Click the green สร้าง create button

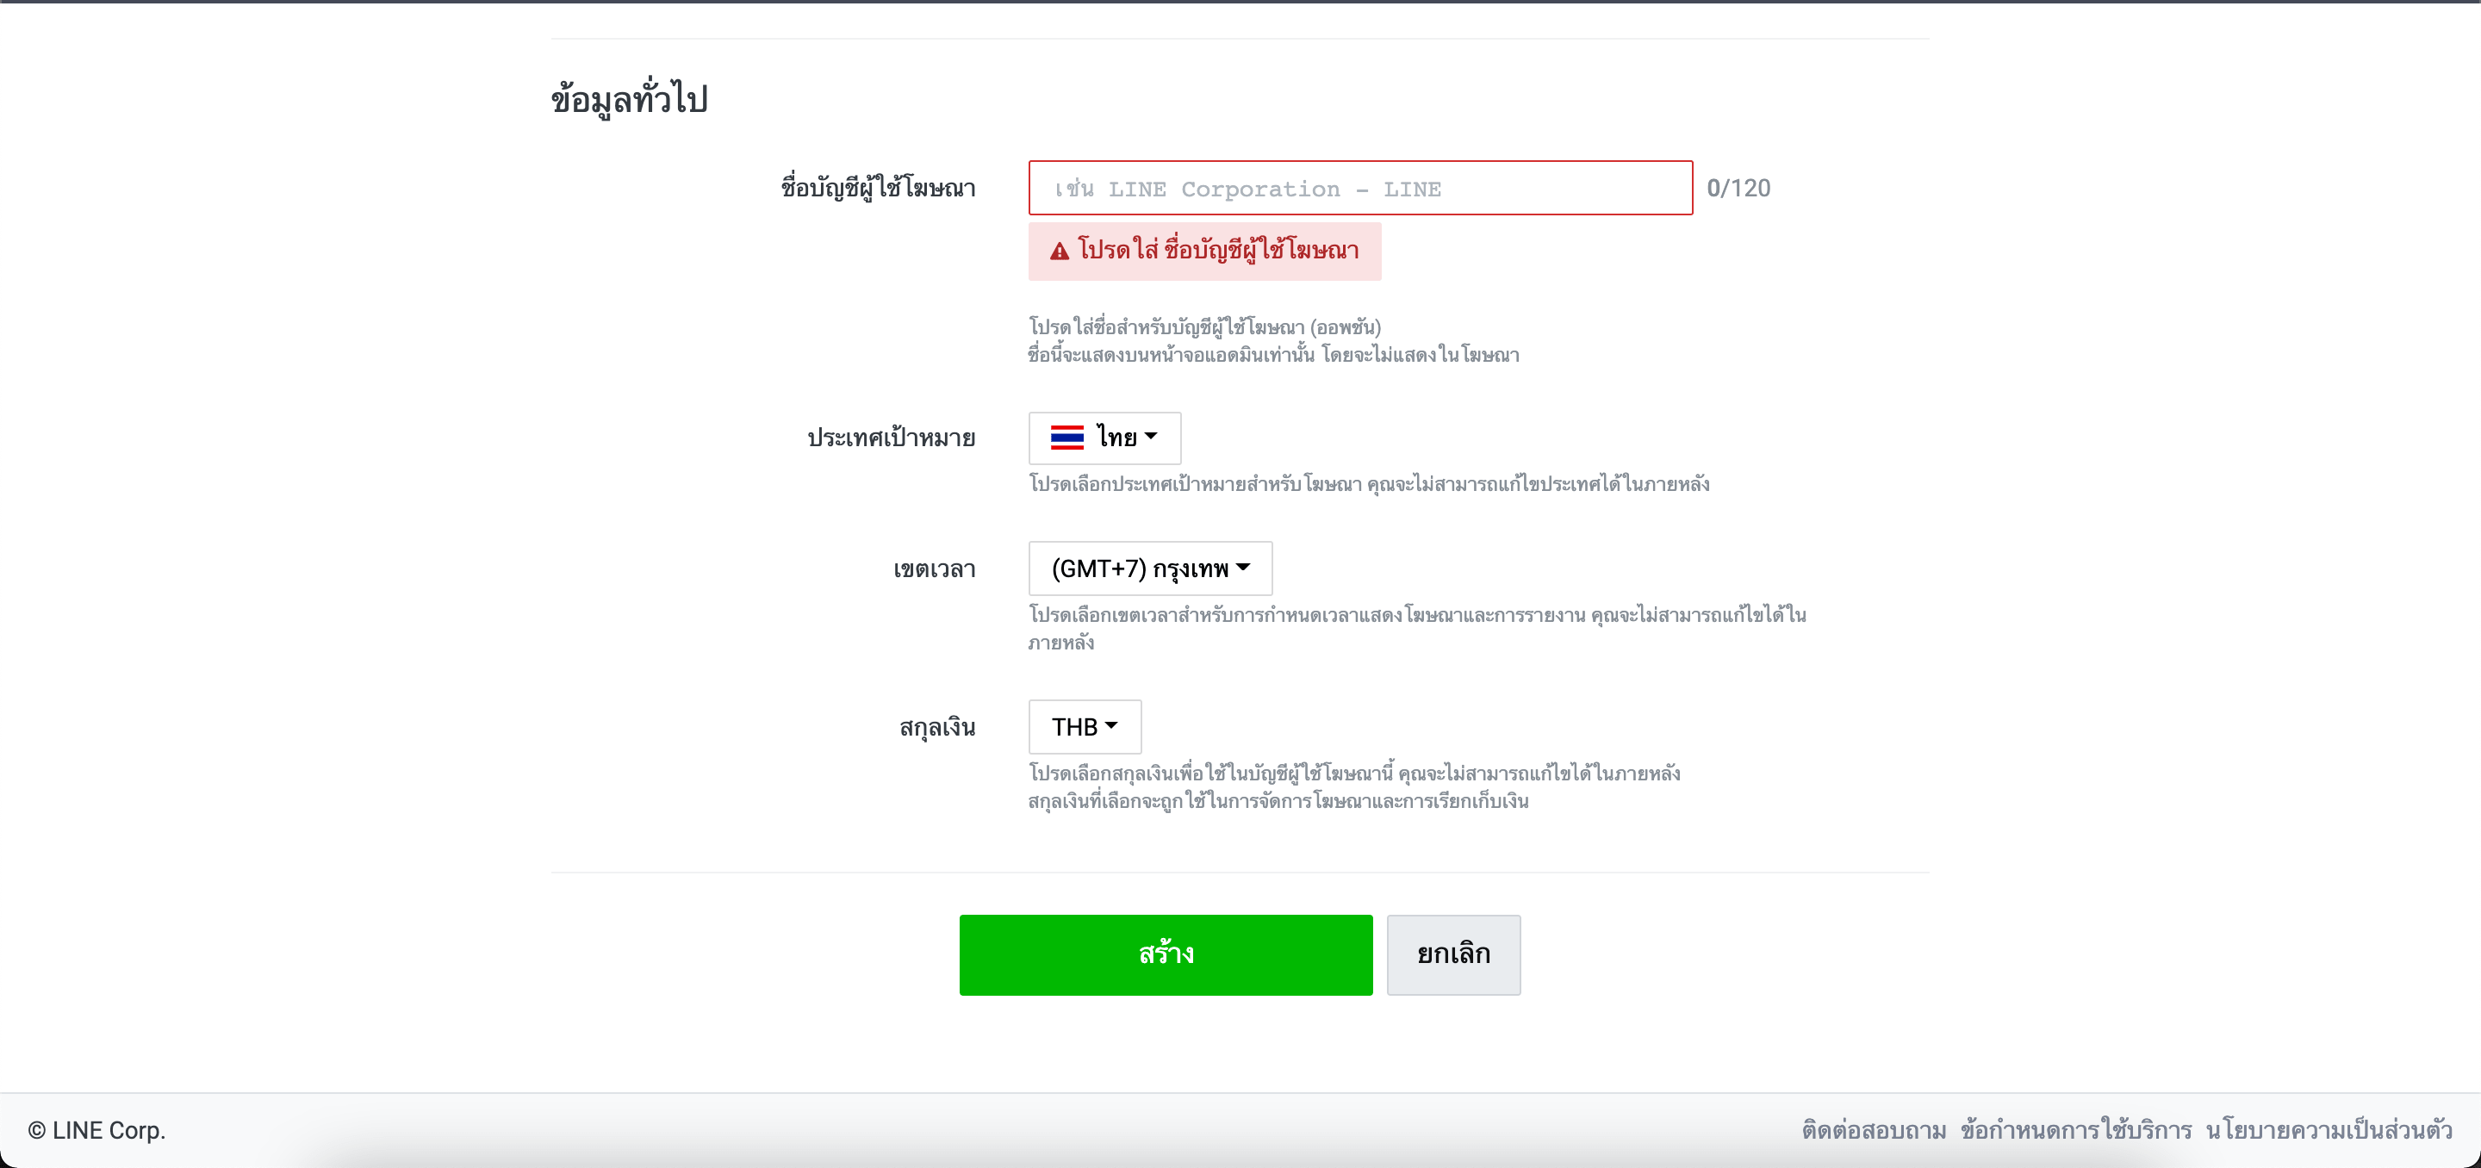tap(1166, 954)
